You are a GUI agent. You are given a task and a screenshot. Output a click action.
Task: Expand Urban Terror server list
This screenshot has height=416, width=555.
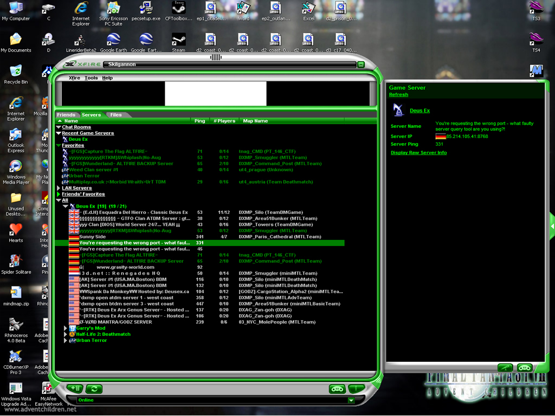pos(66,340)
